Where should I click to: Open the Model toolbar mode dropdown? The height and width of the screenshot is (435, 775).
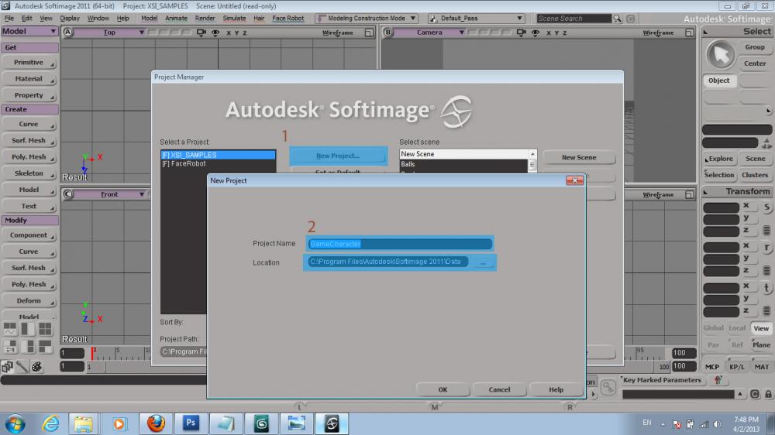pyautogui.click(x=29, y=31)
